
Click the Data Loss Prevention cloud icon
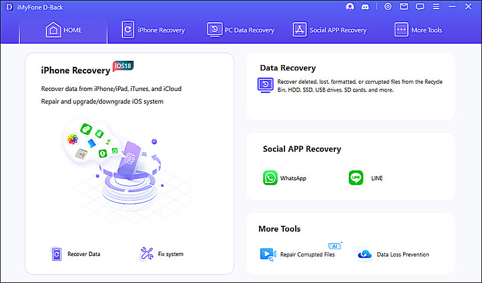coord(365,255)
